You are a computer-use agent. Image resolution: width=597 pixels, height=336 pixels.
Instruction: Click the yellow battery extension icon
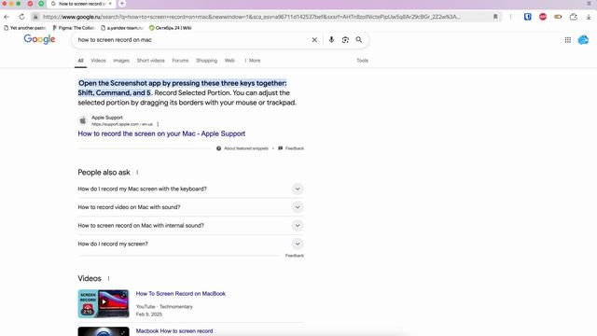click(x=558, y=17)
